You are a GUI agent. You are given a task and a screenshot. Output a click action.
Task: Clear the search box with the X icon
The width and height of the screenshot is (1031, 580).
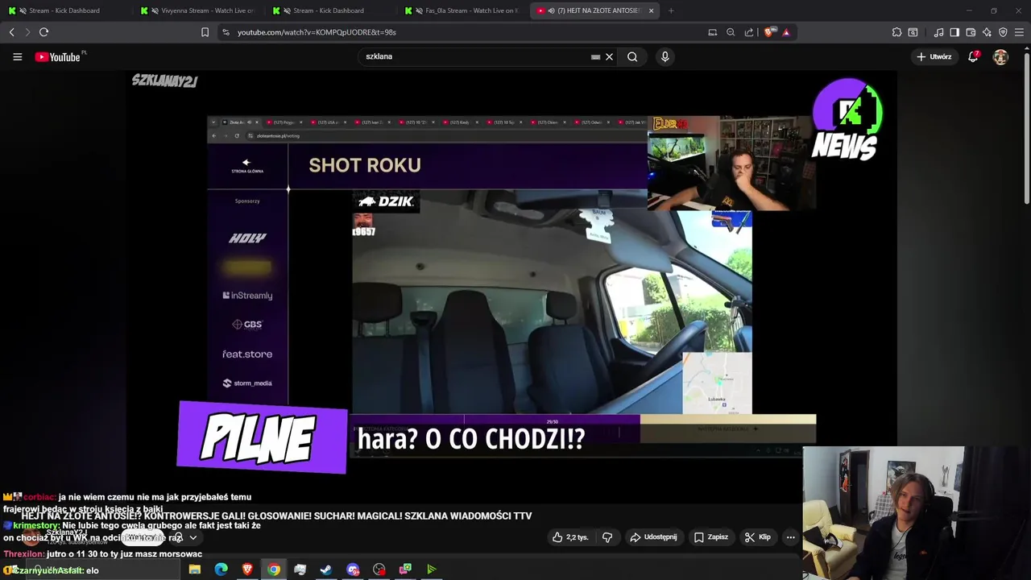point(610,56)
